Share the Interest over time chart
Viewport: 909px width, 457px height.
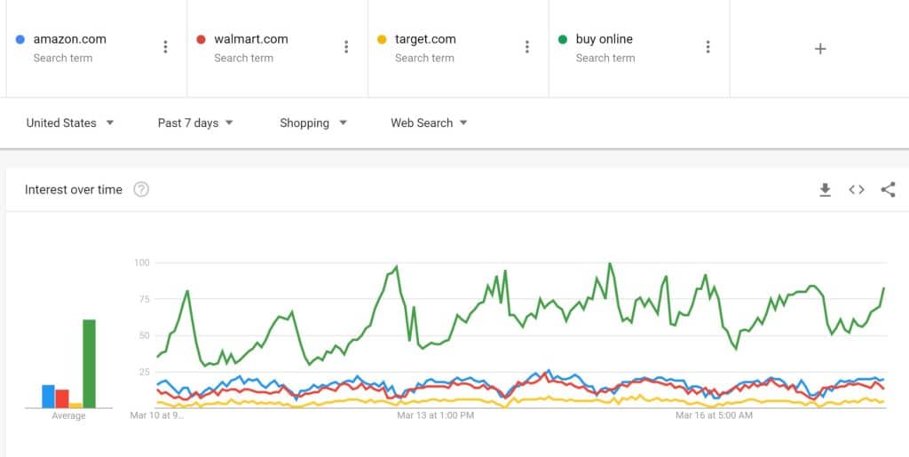click(x=888, y=189)
